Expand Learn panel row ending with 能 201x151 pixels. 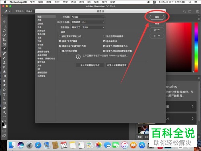181,106
